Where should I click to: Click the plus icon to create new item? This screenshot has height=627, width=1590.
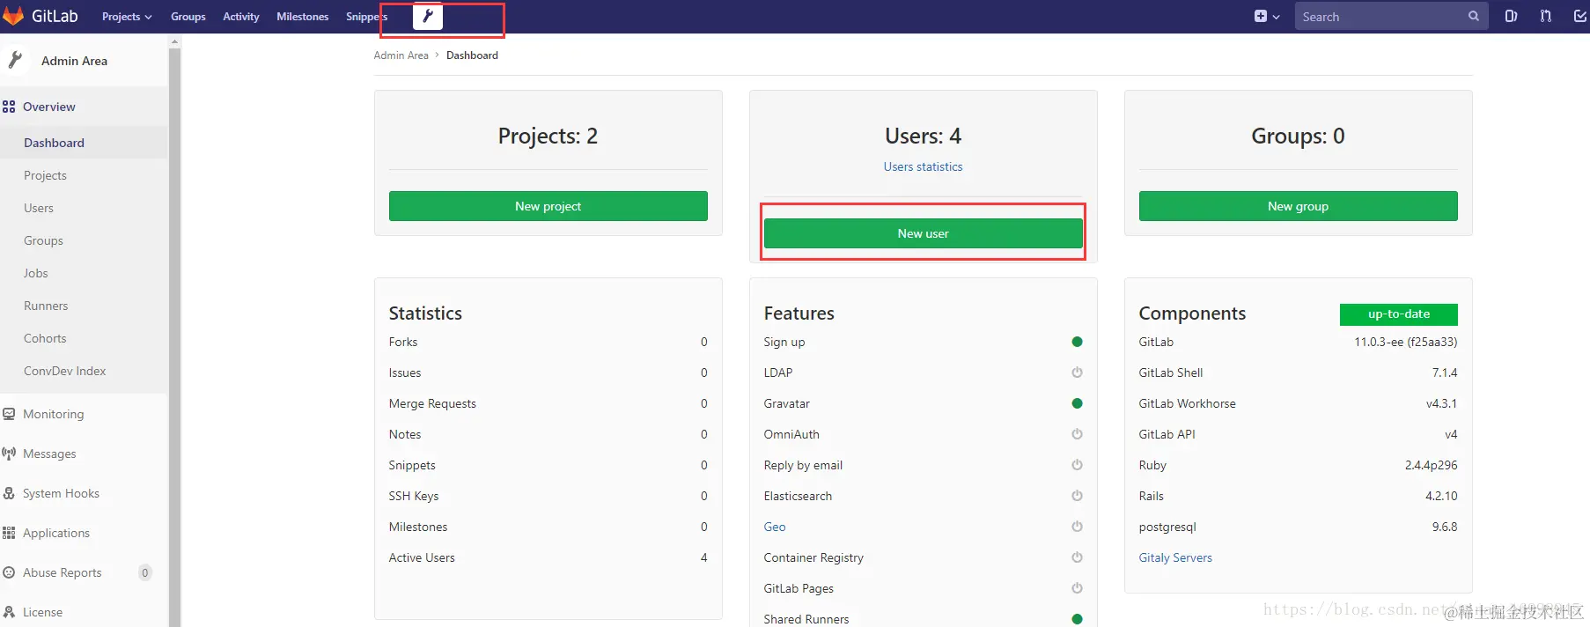[1261, 16]
